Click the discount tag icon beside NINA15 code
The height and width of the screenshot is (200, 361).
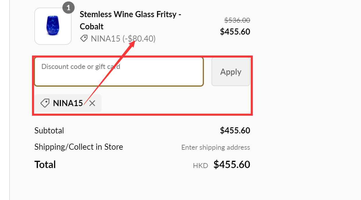pos(84,38)
